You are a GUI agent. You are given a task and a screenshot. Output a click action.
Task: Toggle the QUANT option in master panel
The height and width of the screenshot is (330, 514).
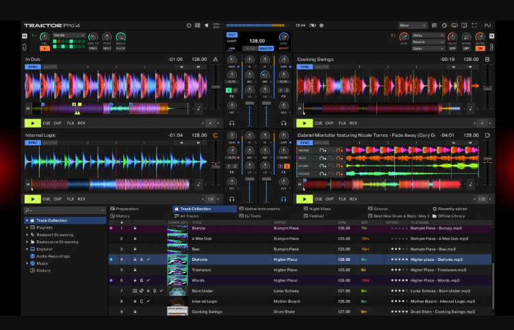coord(232,41)
